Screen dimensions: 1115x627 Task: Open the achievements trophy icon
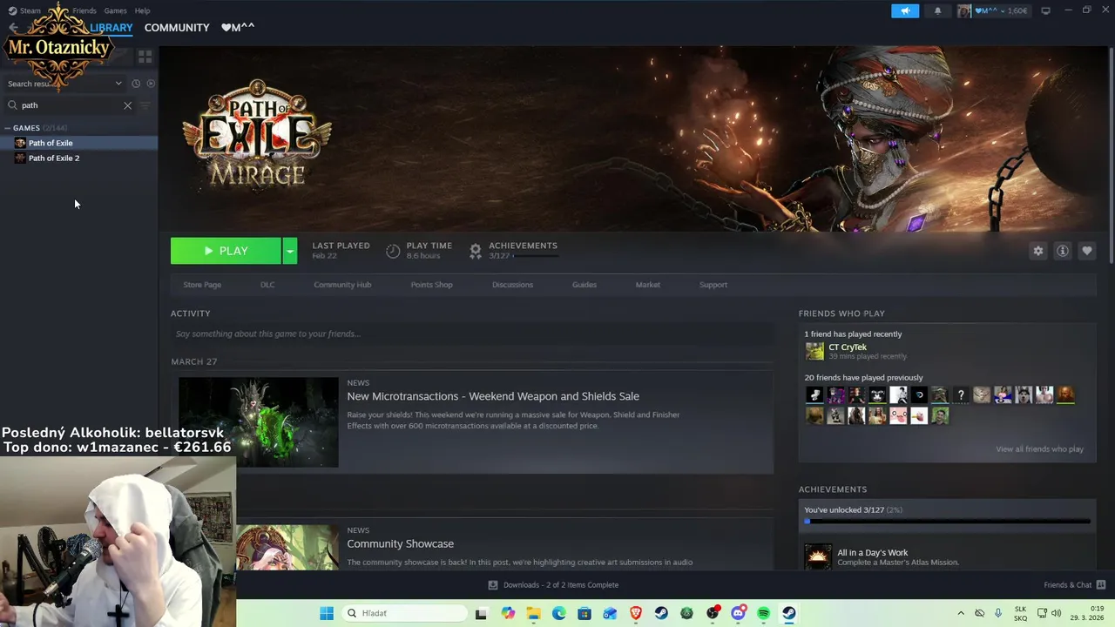pyautogui.click(x=475, y=251)
